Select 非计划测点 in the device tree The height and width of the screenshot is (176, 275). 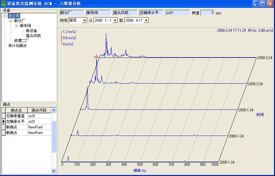[x=17, y=46]
